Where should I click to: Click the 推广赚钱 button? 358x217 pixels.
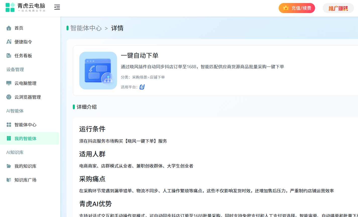tap(338, 8)
